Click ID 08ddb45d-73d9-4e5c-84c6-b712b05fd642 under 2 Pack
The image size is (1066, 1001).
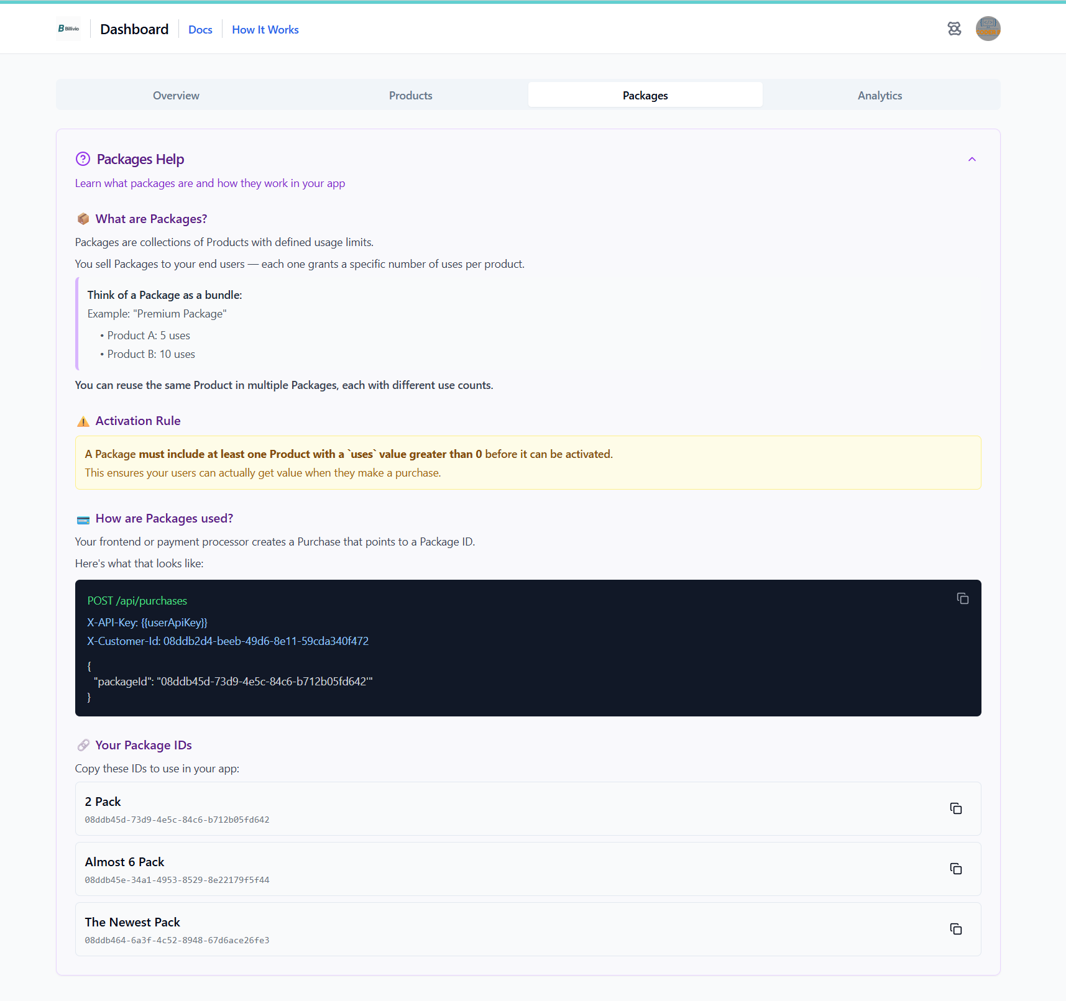(177, 820)
